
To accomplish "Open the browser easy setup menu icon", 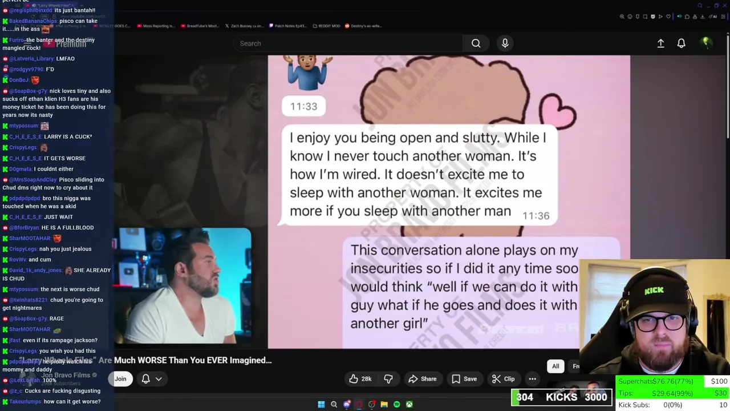I will [723, 17].
